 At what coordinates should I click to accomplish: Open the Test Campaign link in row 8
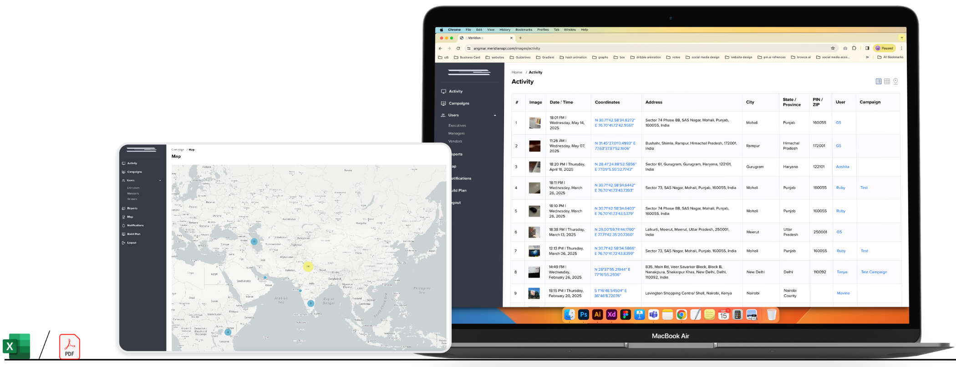click(874, 272)
